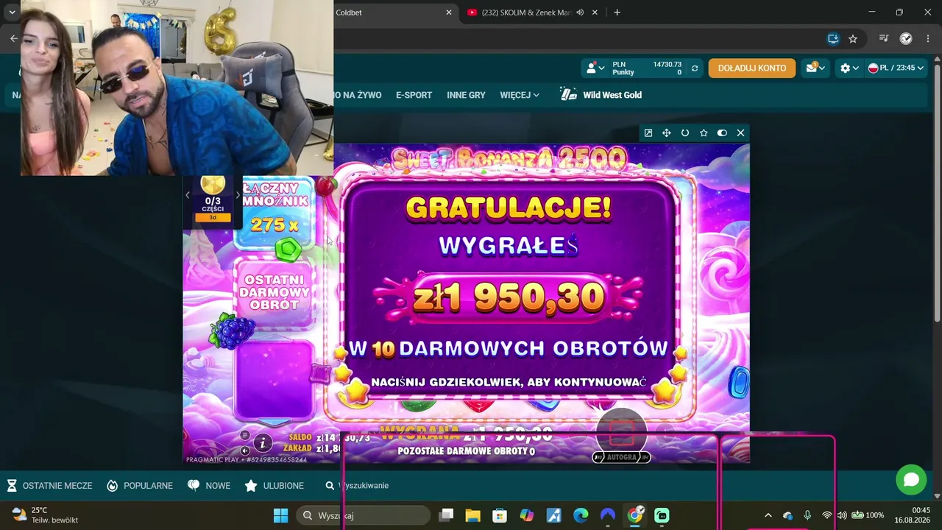Open Copilot from the taskbar

coord(526,515)
